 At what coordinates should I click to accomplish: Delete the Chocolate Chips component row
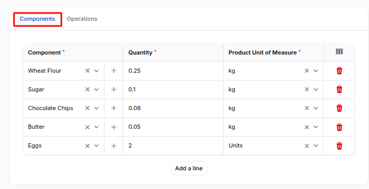(x=339, y=108)
